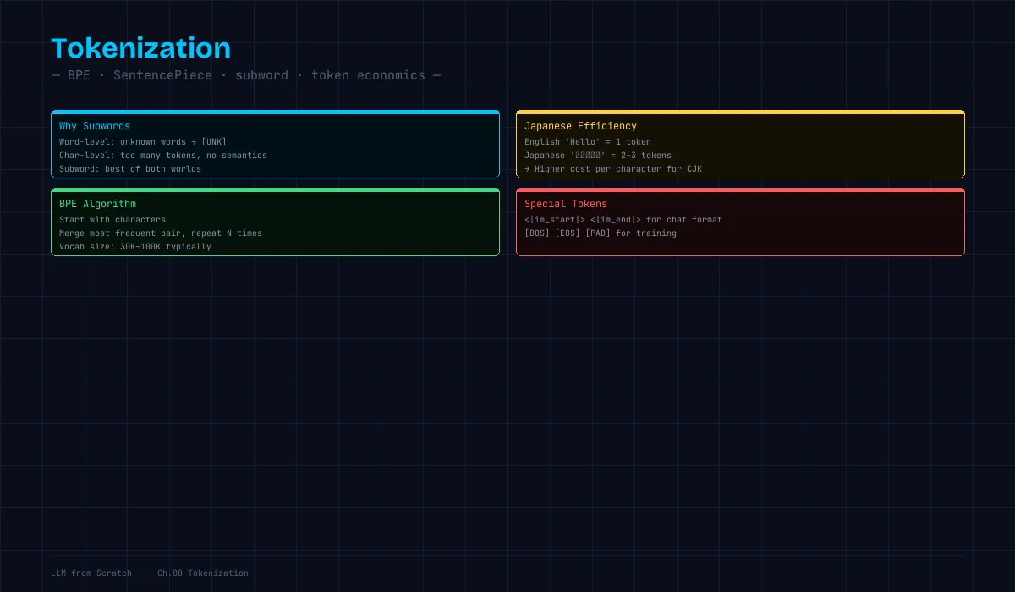Select the Char-level too many tokens line
Viewport: 1015px width, 592px height.
tap(163, 156)
